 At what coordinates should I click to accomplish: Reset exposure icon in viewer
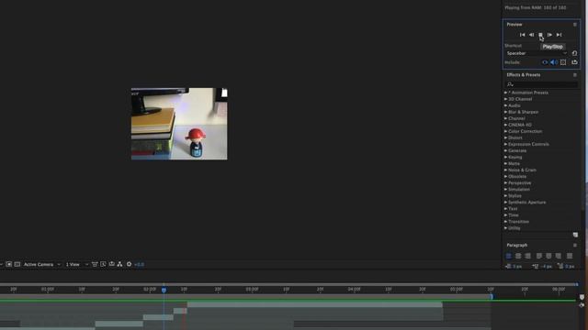tap(129, 265)
